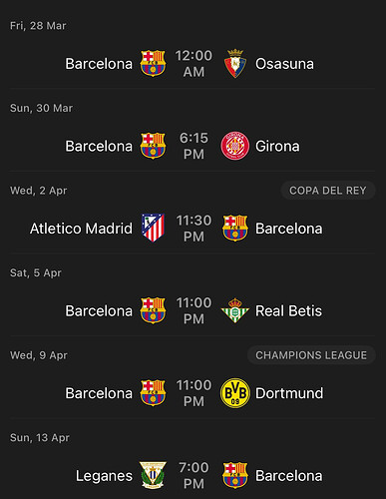Open the COPA DEL REY competition tag
Image resolution: width=386 pixels, height=499 pixels.
click(328, 191)
